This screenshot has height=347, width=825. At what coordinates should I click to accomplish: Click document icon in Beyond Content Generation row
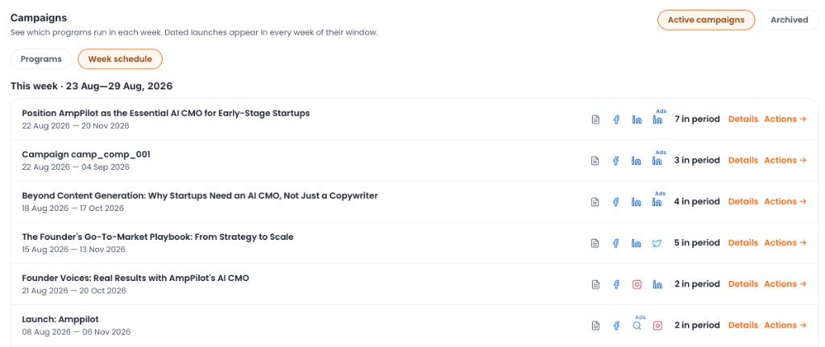[x=595, y=202]
